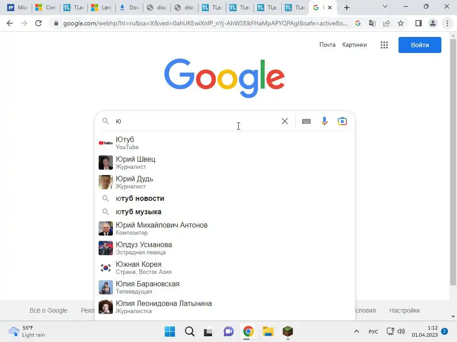Open the clock and date panel
457x342 pixels.
pos(425,331)
